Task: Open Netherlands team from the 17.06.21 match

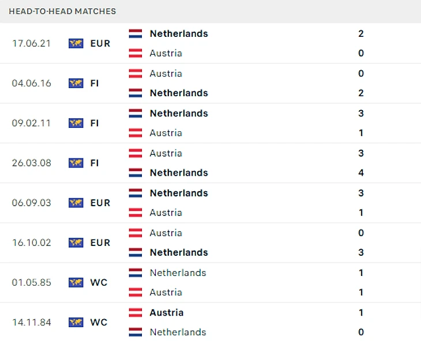Action: coord(179,33)
